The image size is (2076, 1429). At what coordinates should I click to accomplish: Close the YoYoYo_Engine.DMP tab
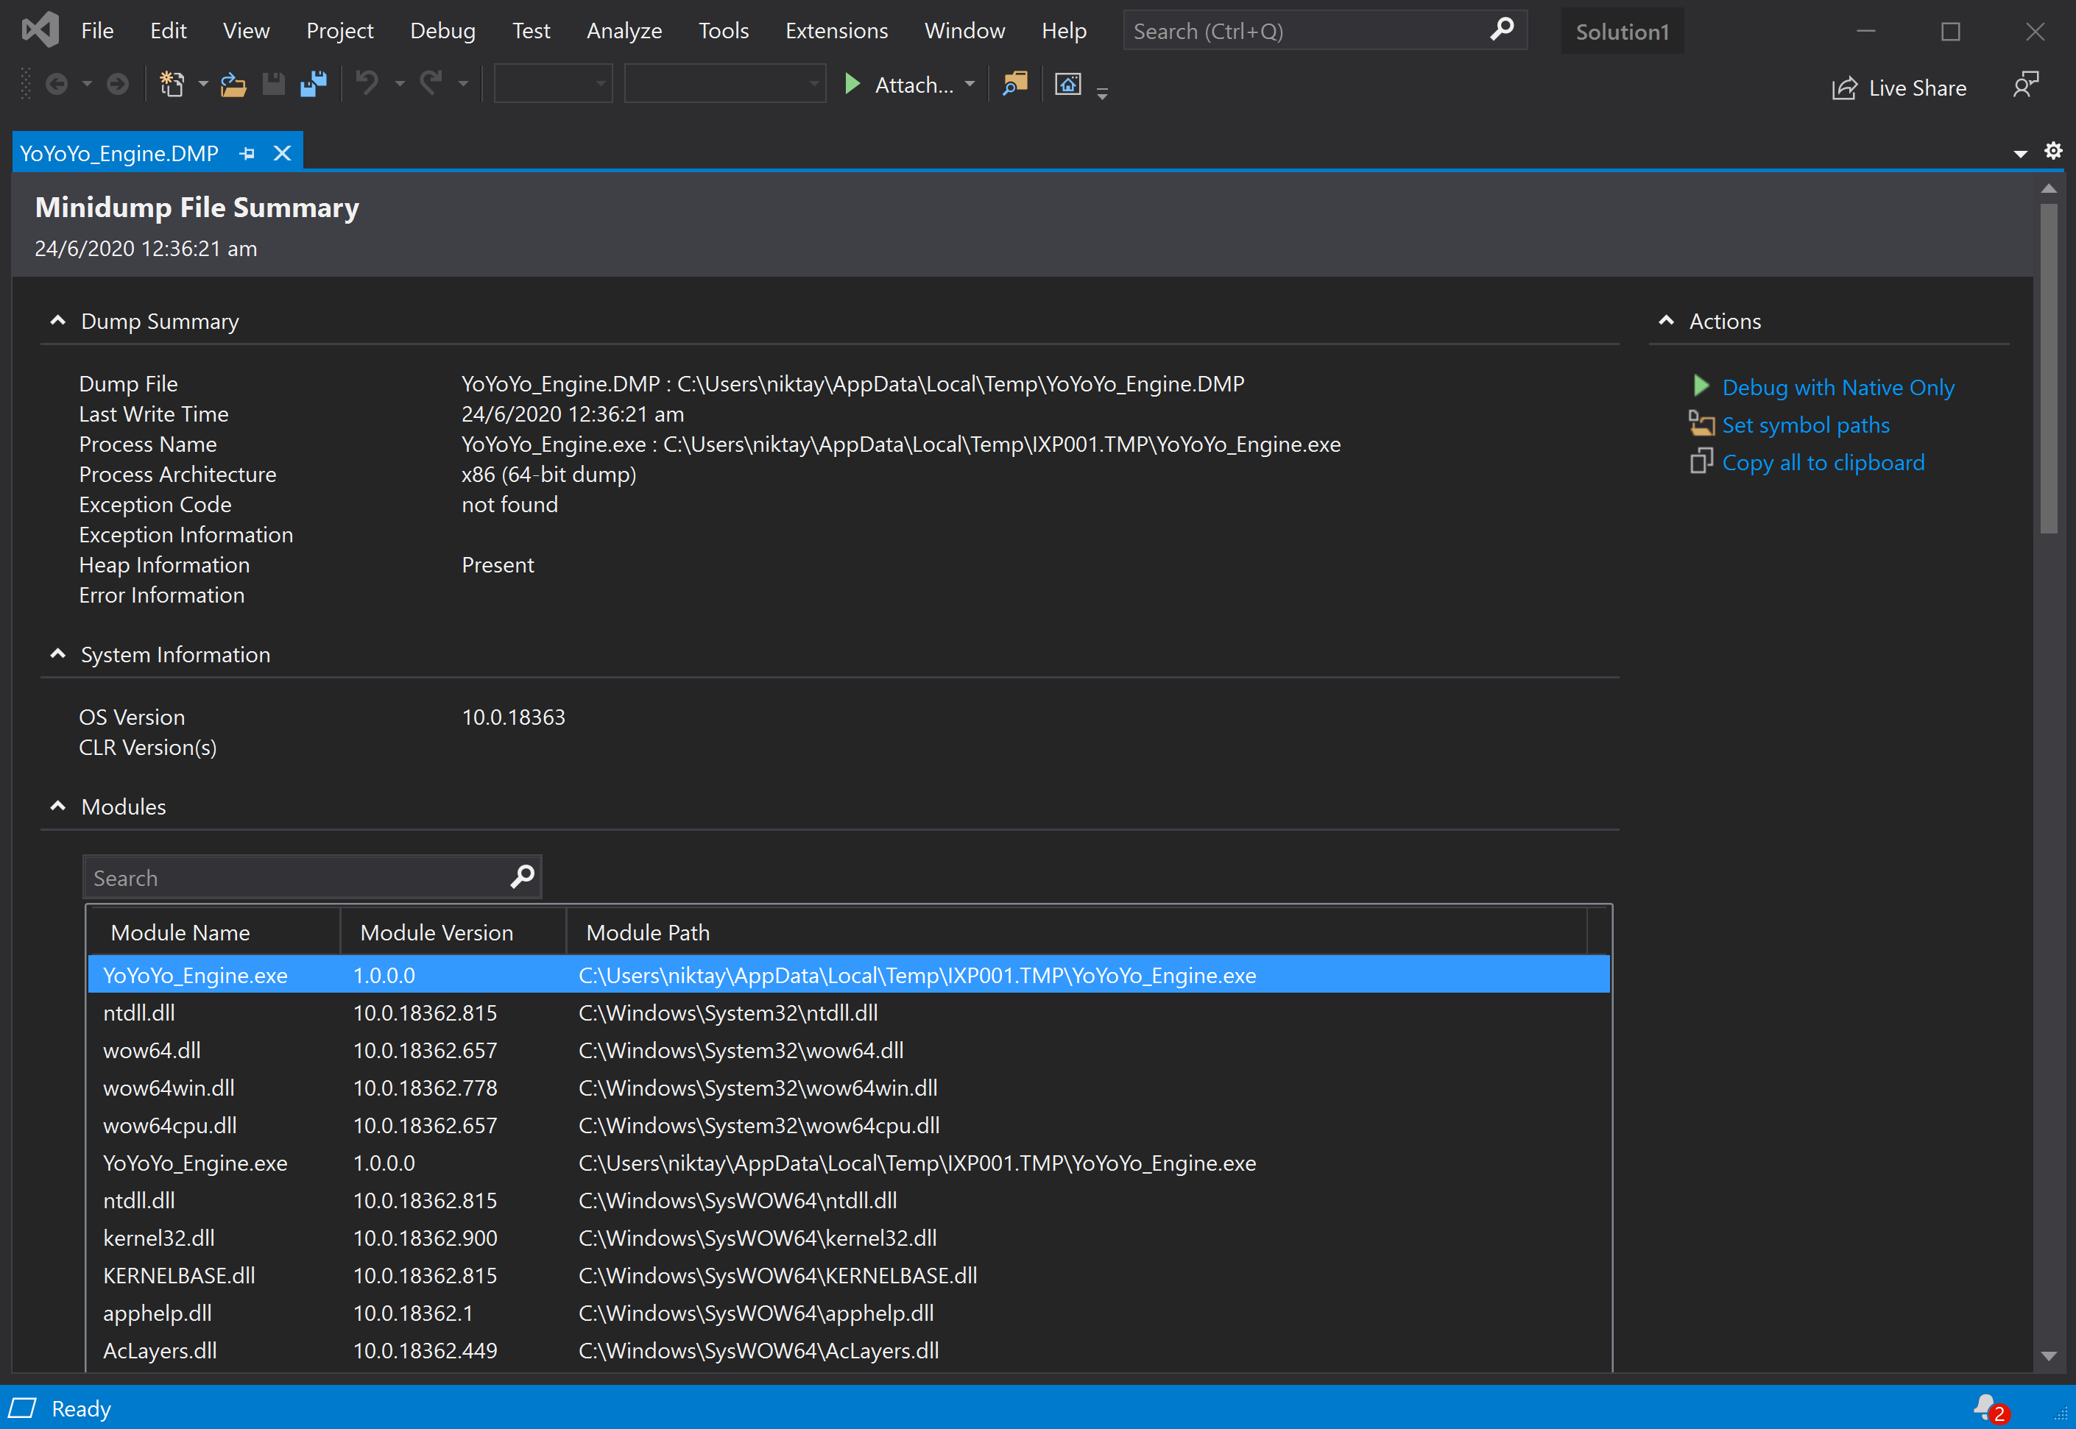282,154
